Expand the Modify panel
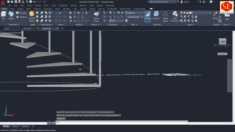 [79, 25]
